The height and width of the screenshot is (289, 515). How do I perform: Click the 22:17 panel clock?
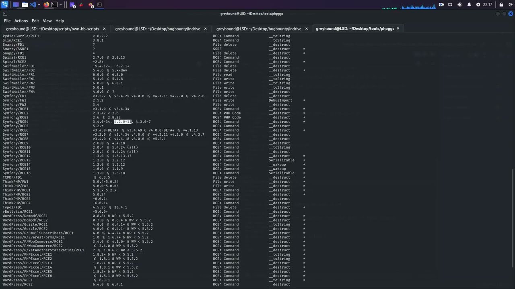[x=488, y=5]
